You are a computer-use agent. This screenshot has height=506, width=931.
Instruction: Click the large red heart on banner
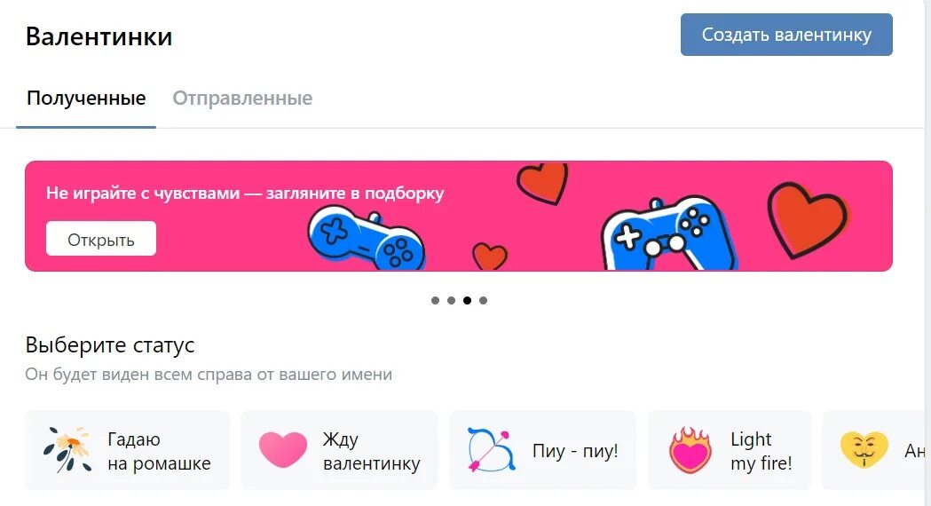tap(809, 220)
